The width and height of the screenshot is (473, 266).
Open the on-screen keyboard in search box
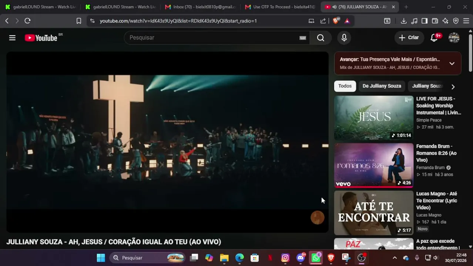[x=303, y=38]
